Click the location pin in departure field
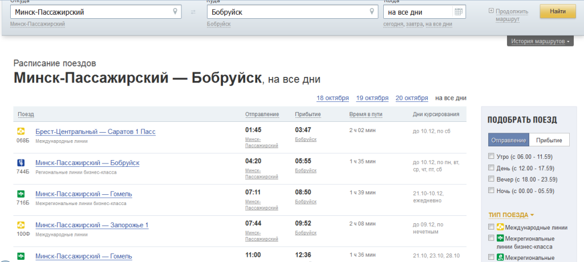Viewport: 584px width, 262px height. (175, 11)
